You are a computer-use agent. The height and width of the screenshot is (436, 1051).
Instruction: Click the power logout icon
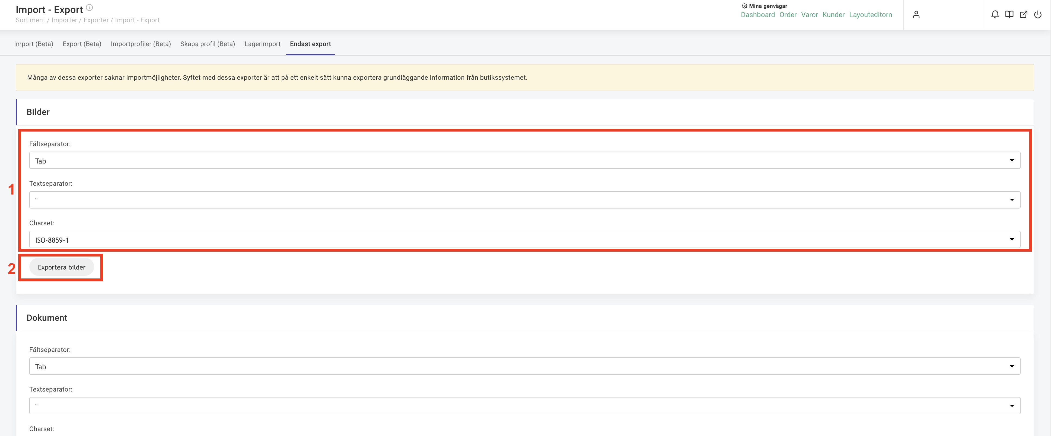(x=1038, y=15)
